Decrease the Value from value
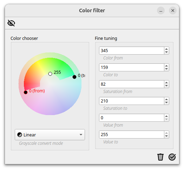Image resolution: width=184 pixels, height=170 pixels. click(166, 119)
